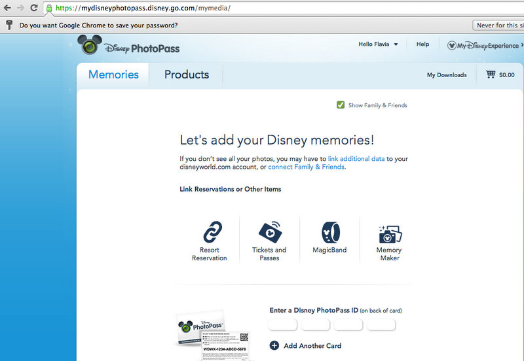Select the Memory Maker camera icon
Screen dimensions: 524x361
[x=390, y=234]
